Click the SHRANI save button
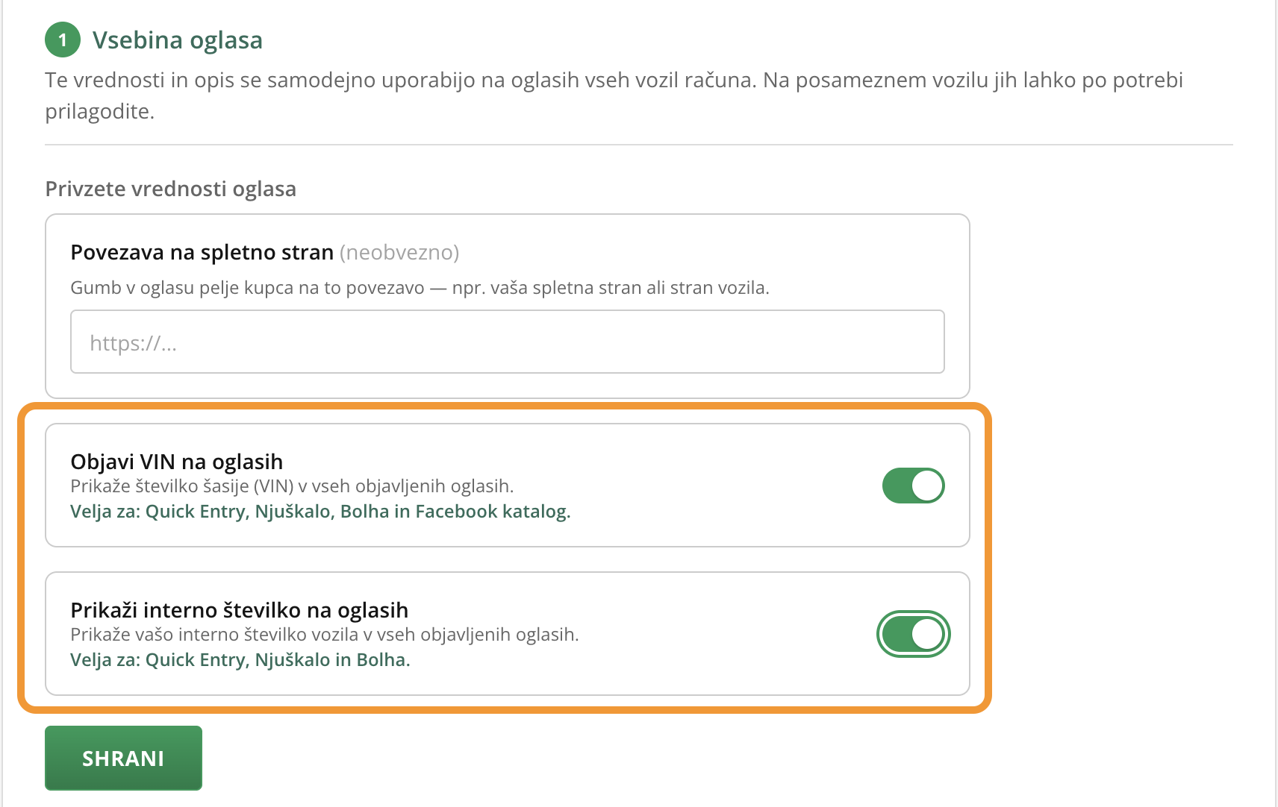Screen dimensions: 1278x807 coord(123,758)
